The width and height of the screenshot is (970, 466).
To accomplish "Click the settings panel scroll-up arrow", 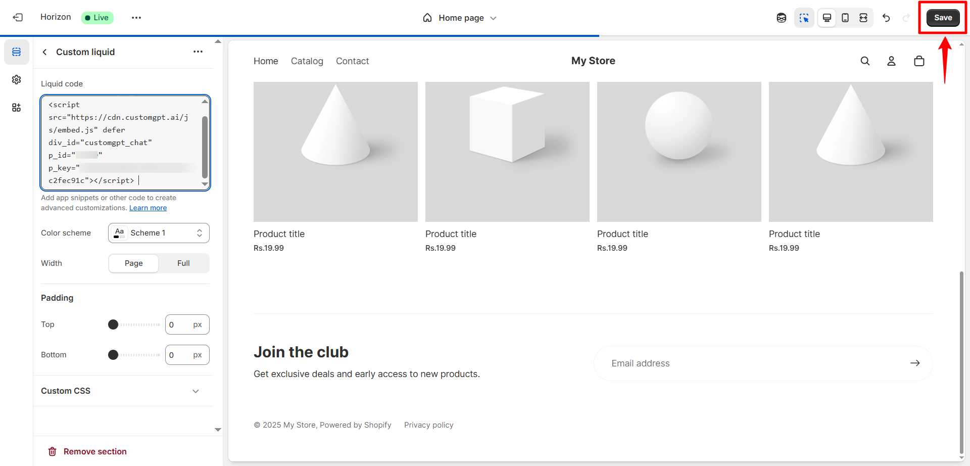I will click(x=218, y=41).
